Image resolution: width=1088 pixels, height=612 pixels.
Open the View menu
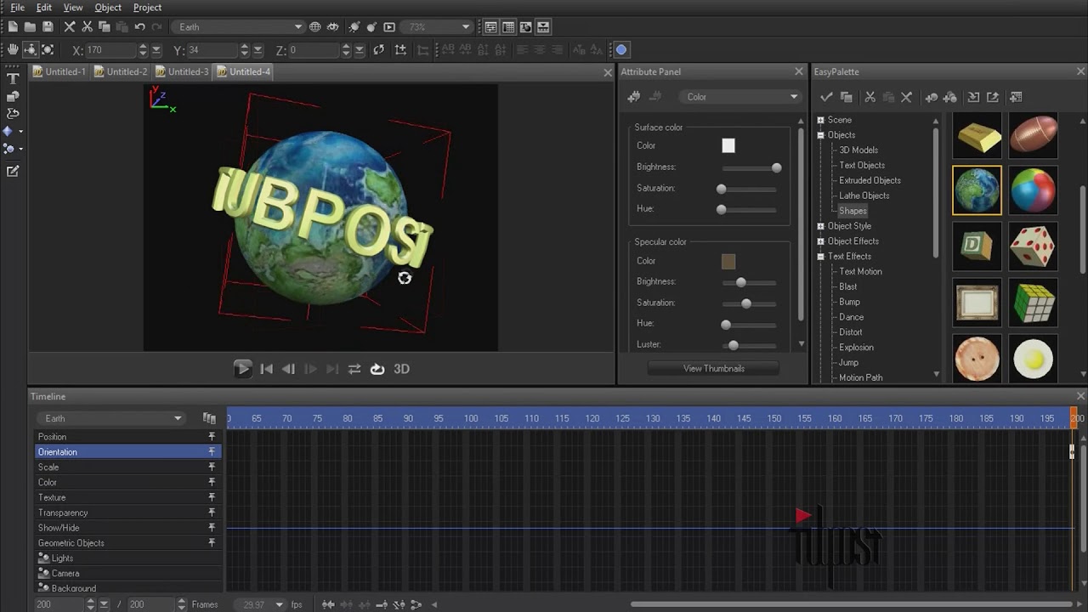point(73,8)
